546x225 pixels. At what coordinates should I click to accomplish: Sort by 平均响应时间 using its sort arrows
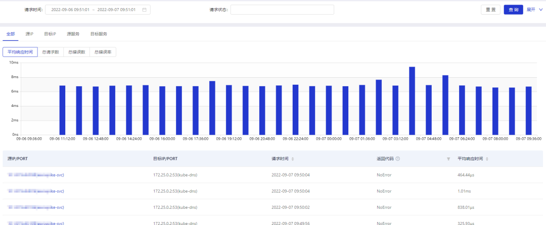487,159
